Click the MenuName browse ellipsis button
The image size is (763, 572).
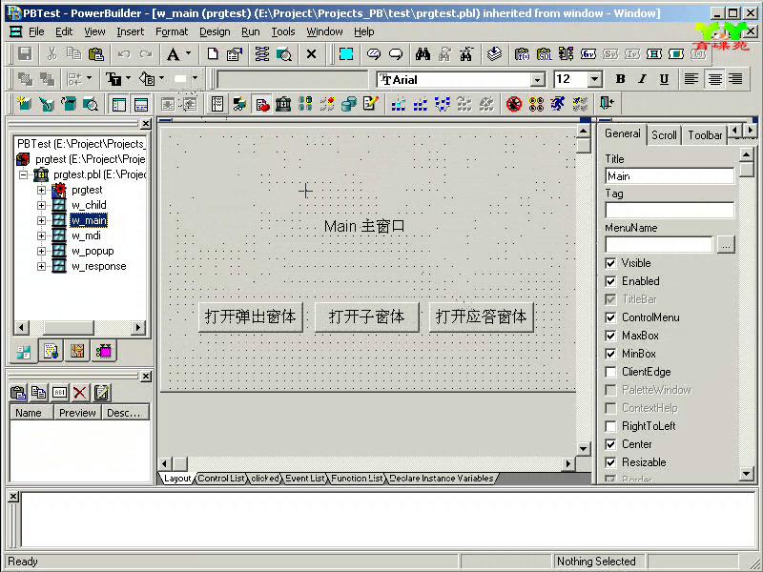click(725, 245)
